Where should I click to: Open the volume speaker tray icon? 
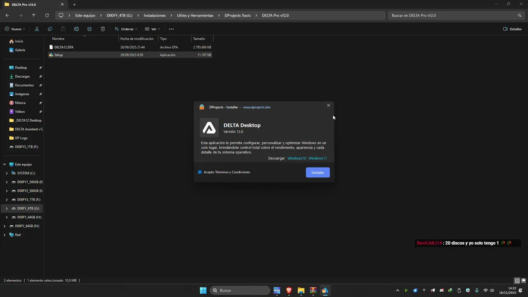click(x=492, y=290)
